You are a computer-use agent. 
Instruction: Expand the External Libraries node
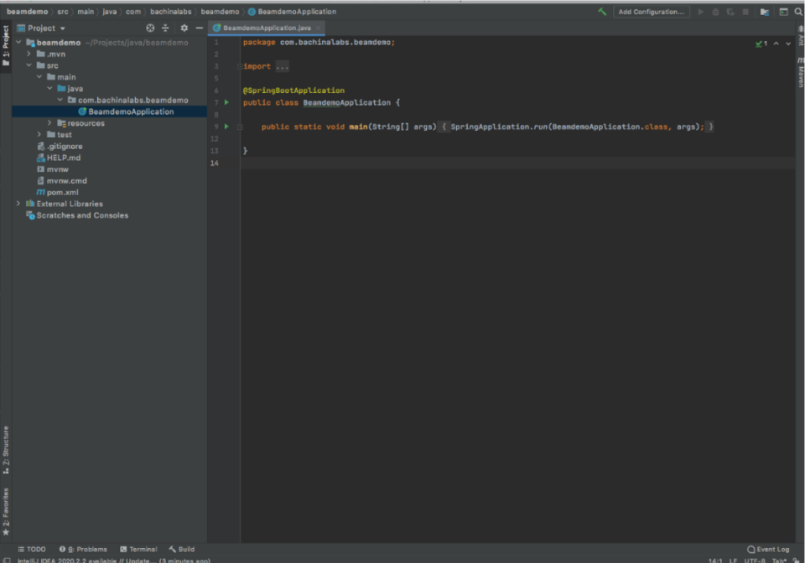click(x=18, y=204)
